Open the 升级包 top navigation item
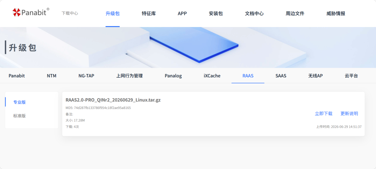 point(112,14)
